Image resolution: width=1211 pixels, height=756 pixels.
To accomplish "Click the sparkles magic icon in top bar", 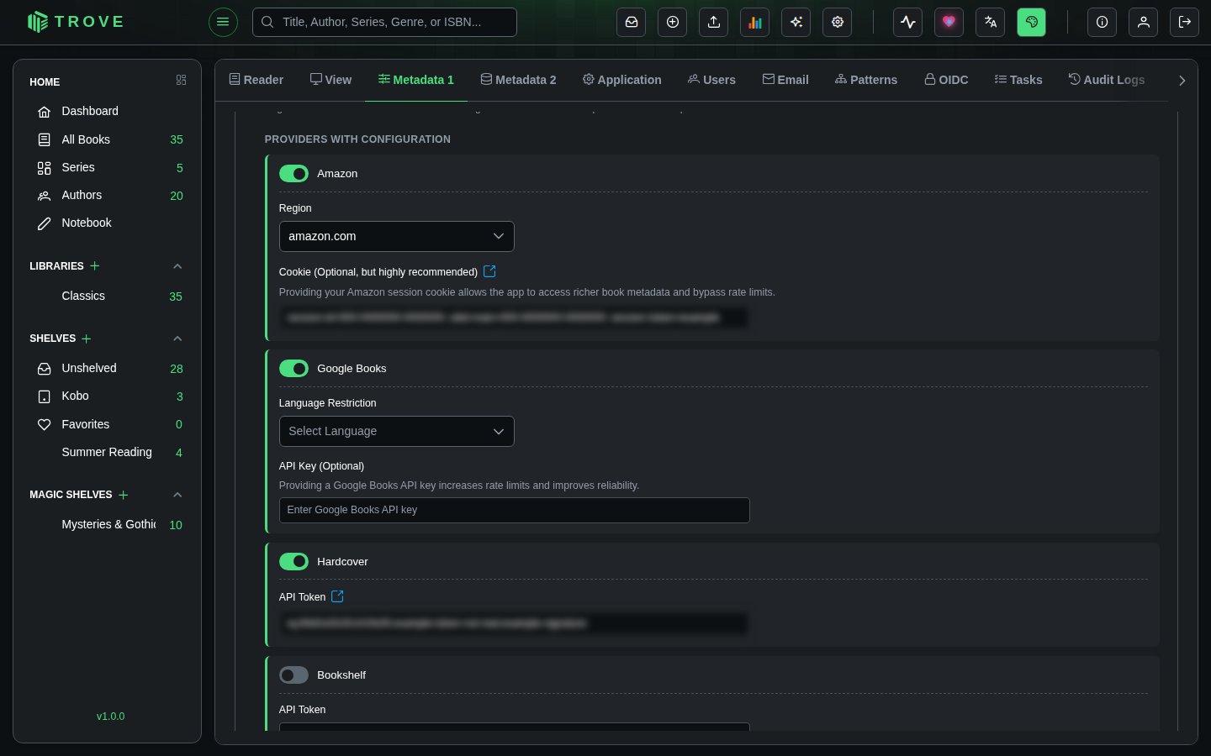I will click(796, 23).
